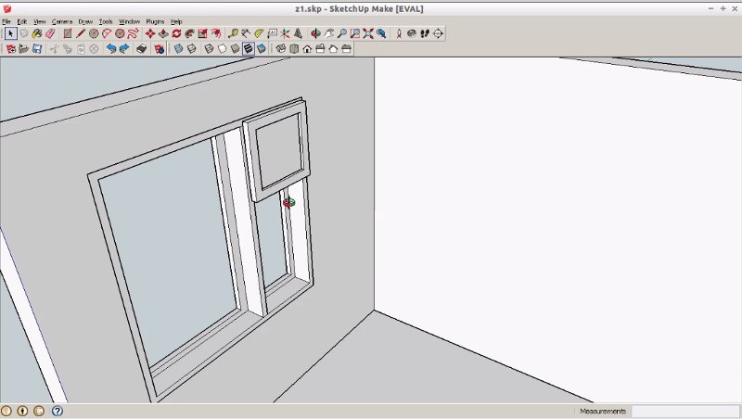Select the Section Plane tool
The width and height of the screenshot is (742, 419).
(x=438, y=33)
